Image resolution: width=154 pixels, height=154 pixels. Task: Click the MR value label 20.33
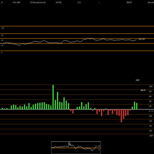coord(143,90)
